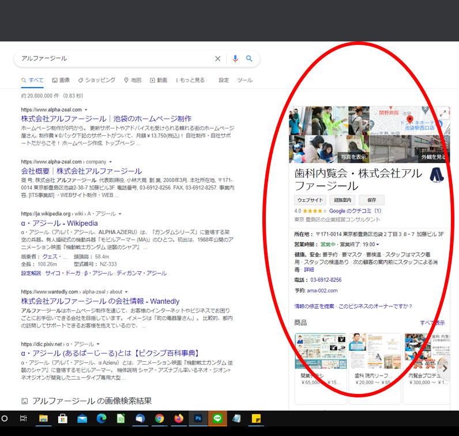459x436 pixels.
Task: Open the ¥65,000 product card
Action: coord(321,369)
